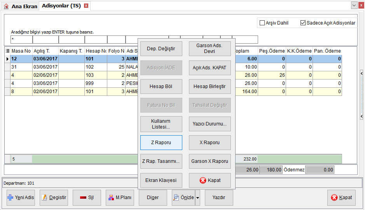Select the row with Masa No 8

[x=173, y=92]
